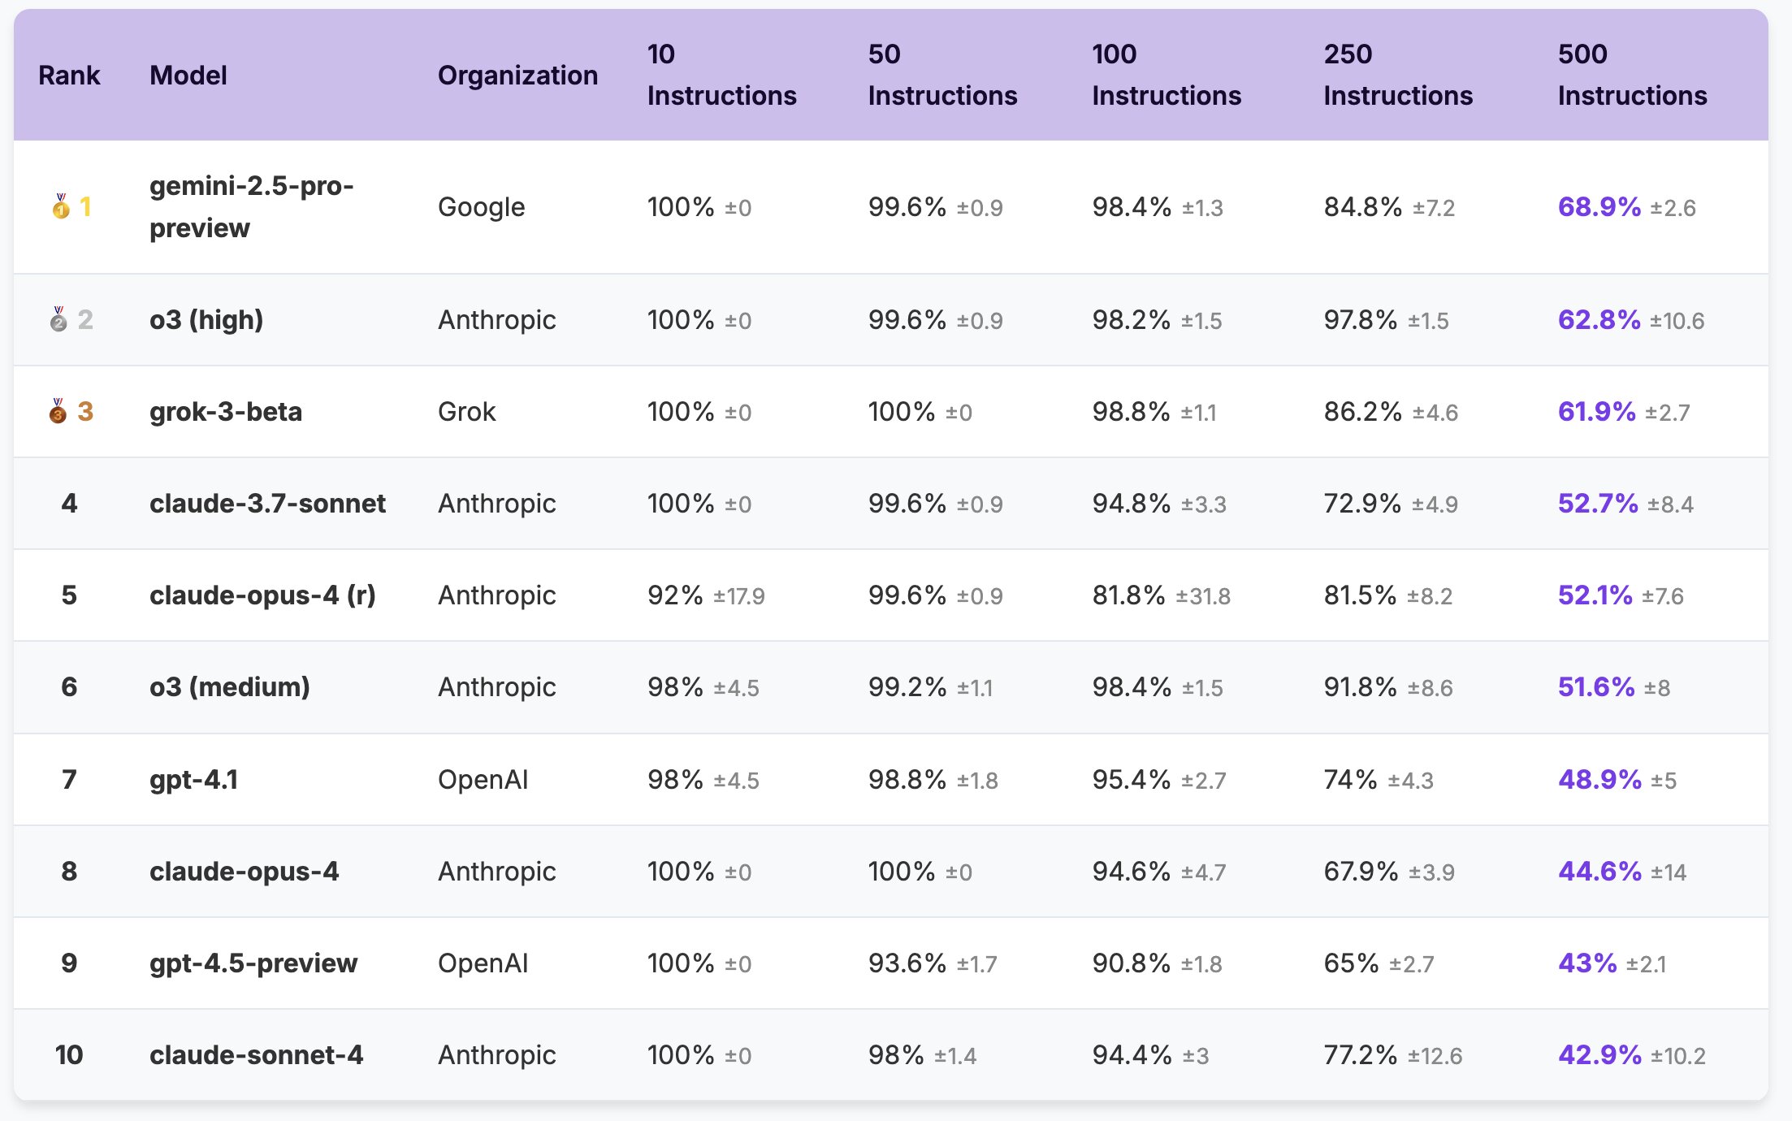The image size is (1792, 1121).
Task: Click the bronze medal icon for rank 3
Action: click(58, 411)
